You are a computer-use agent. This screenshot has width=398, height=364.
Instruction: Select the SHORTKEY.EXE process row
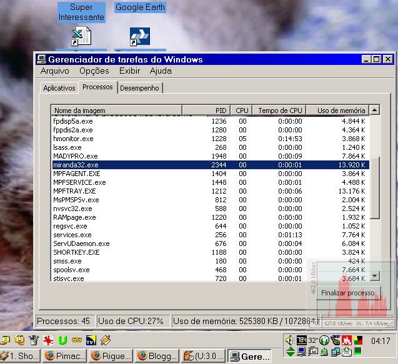pos(211,252)
